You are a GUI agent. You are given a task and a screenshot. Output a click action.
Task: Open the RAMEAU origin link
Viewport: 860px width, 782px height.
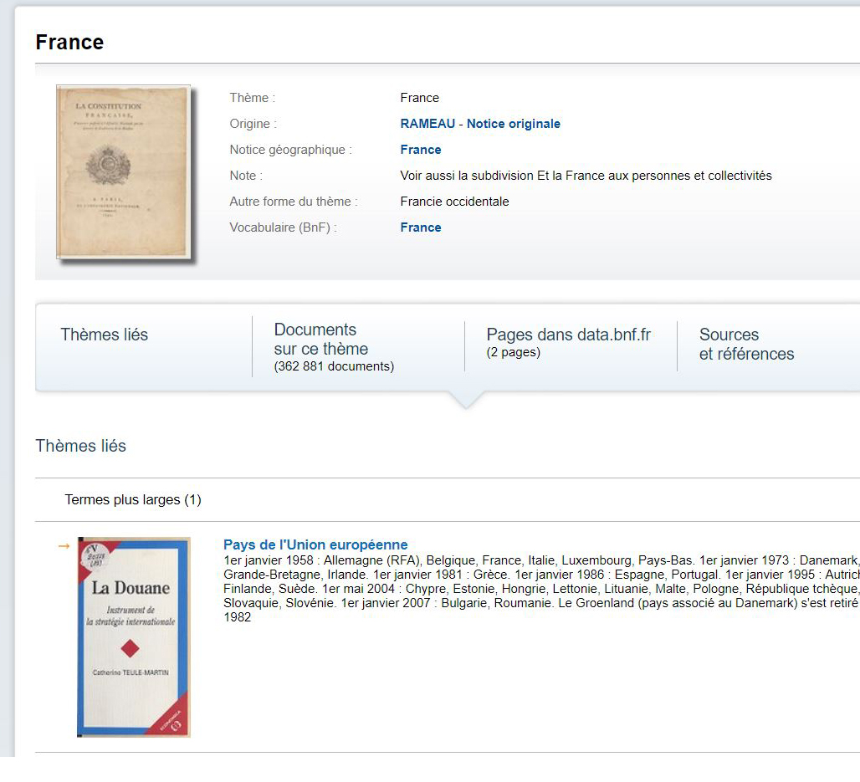tap(427, 124)
